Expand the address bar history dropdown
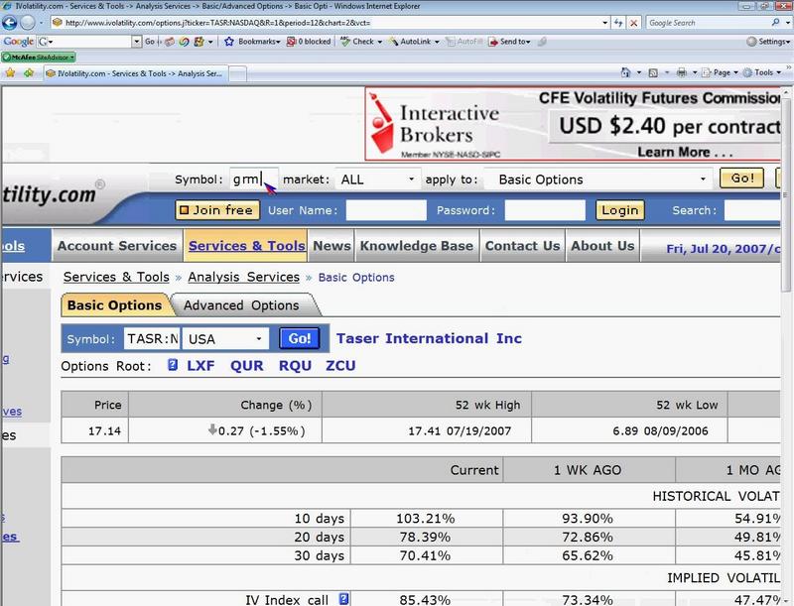The width and height of the screenshot is (794, 606). point(604,23)
